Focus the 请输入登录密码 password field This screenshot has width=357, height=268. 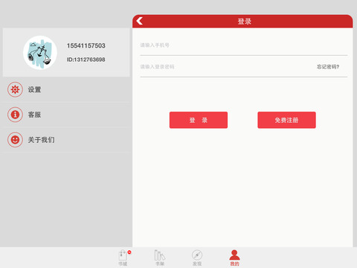(x=227, y=66)
